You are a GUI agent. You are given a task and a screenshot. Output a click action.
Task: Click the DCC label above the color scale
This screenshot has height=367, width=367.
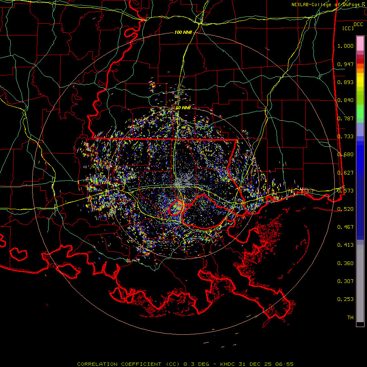pos(358,24)
